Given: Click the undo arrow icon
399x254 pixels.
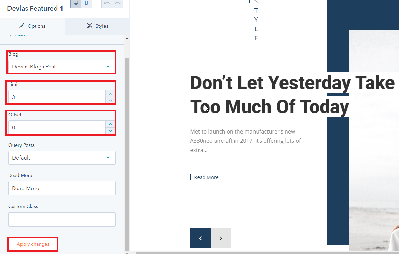Looking at the screenshot, I should coord(107,3).
